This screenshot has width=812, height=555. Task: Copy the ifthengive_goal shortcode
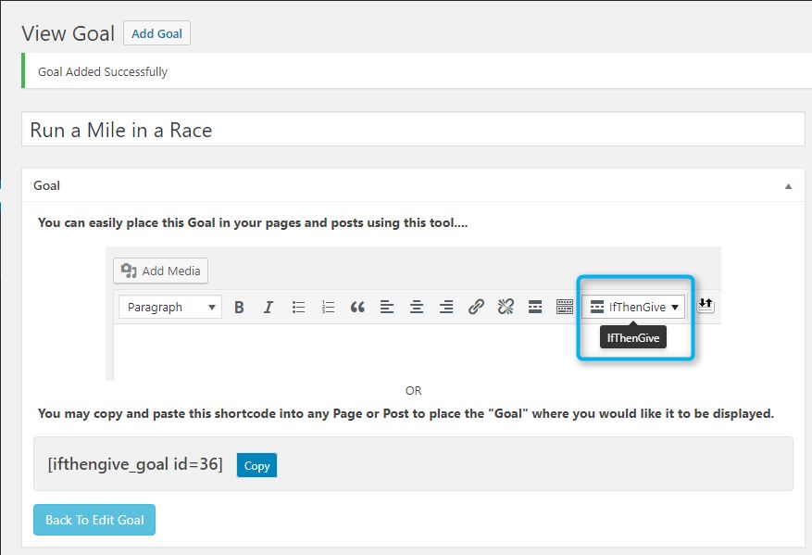tap(256, 465)
